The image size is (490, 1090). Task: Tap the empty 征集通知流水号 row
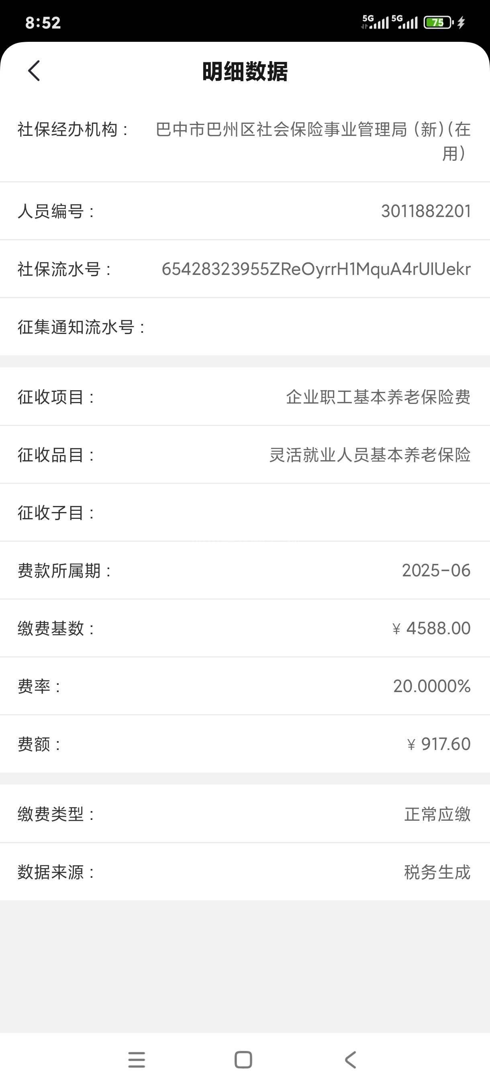click(x=245, y=327)
